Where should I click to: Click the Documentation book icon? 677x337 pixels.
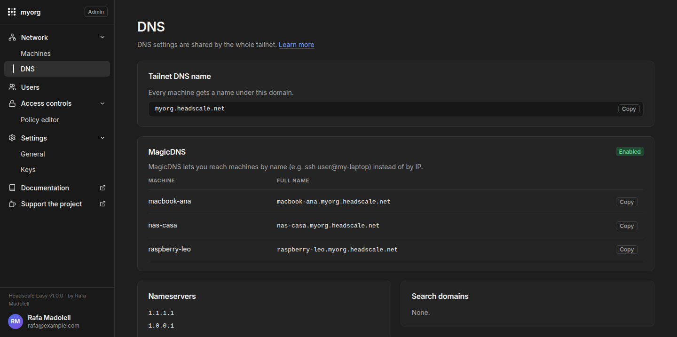point(12,188)
